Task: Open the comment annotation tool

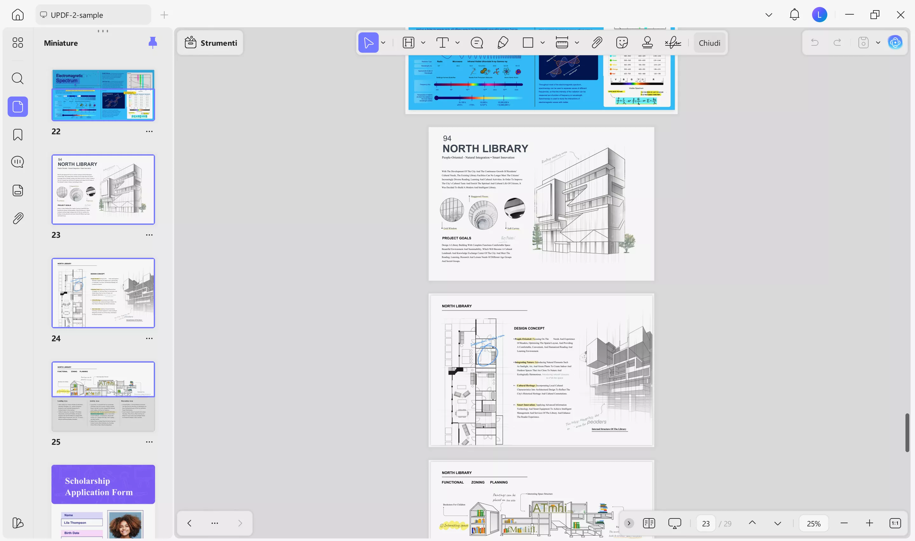Action: [x=477, y=43]
